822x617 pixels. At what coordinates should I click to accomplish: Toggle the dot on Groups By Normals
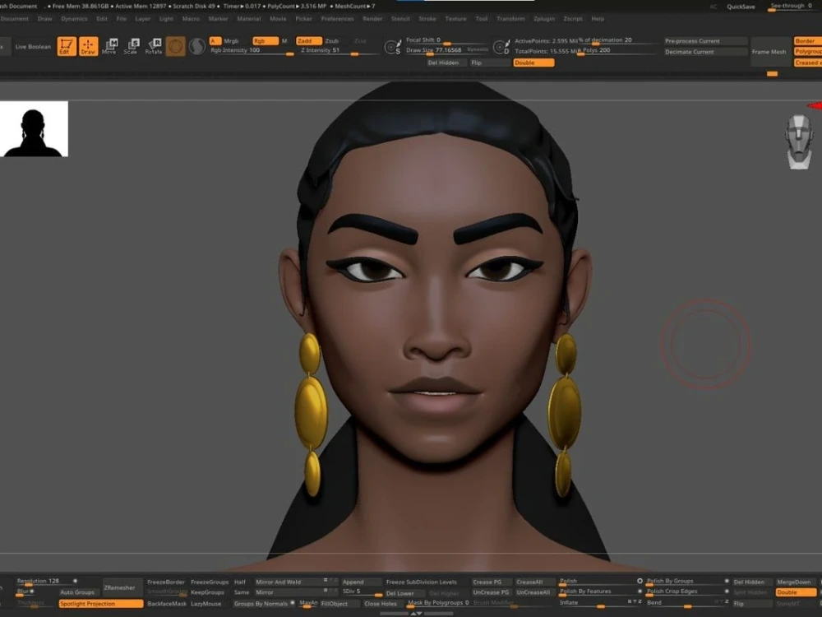(x=293, y=603)
